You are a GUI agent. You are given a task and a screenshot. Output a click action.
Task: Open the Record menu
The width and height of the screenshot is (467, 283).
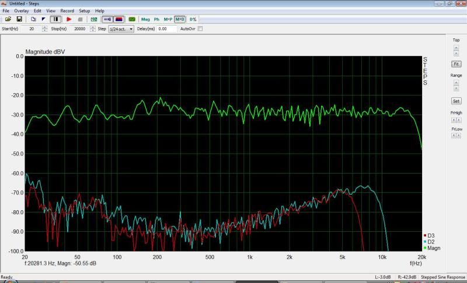tap(67, 10)
